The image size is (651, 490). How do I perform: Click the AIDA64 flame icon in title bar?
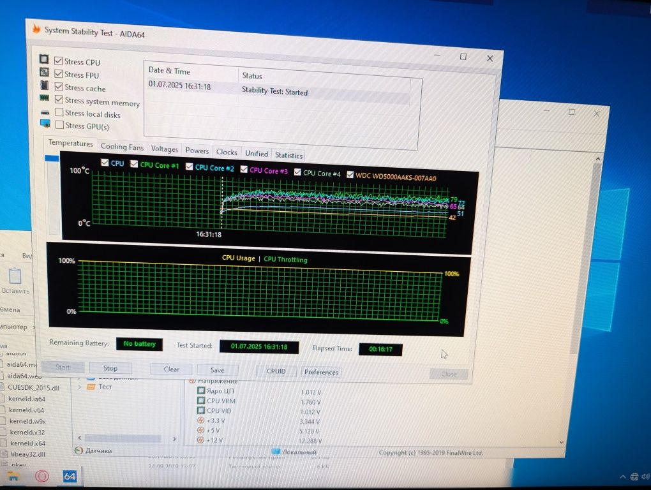[36, 29]
